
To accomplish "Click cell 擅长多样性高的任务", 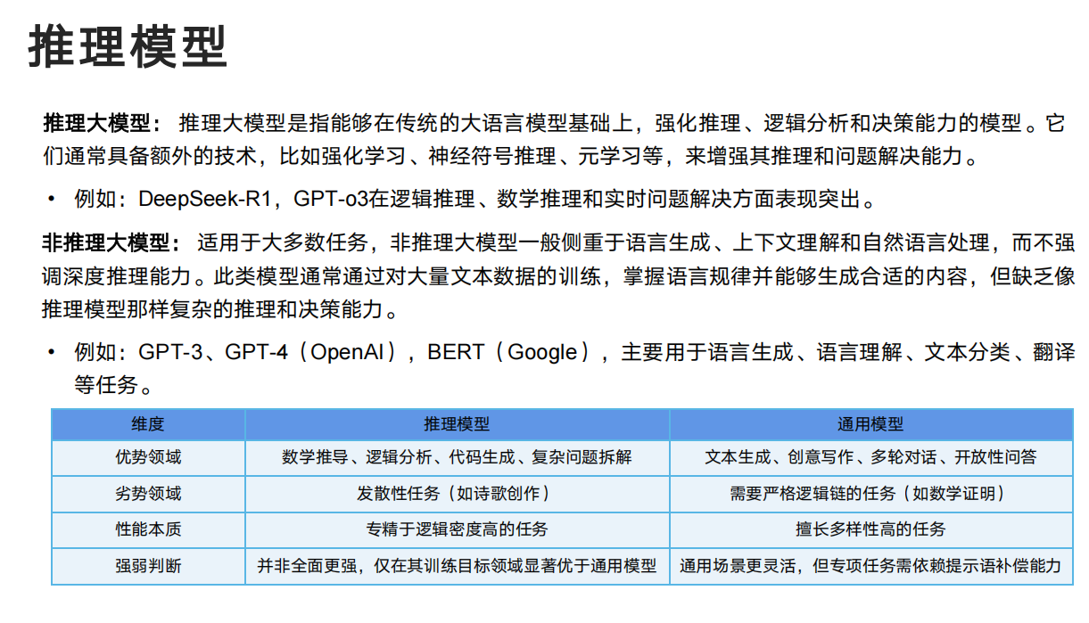I will pyautogui.click(x=870, y=529).
